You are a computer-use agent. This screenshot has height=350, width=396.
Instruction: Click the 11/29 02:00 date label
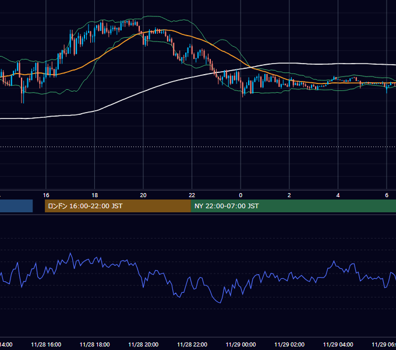click(x=289, y=345)
